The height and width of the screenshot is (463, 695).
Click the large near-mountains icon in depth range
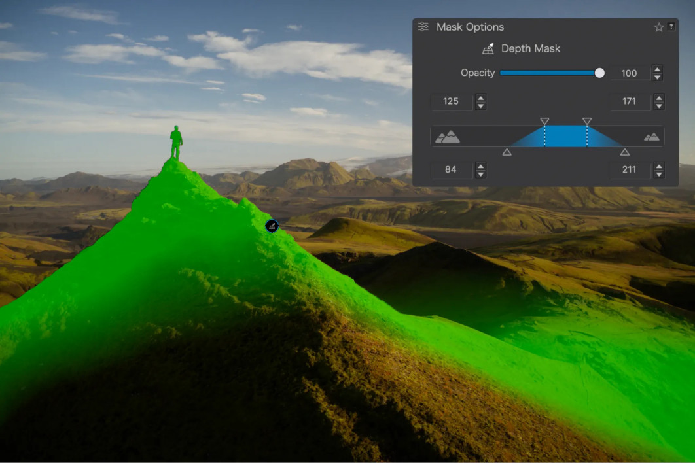[x=447, y=137]
